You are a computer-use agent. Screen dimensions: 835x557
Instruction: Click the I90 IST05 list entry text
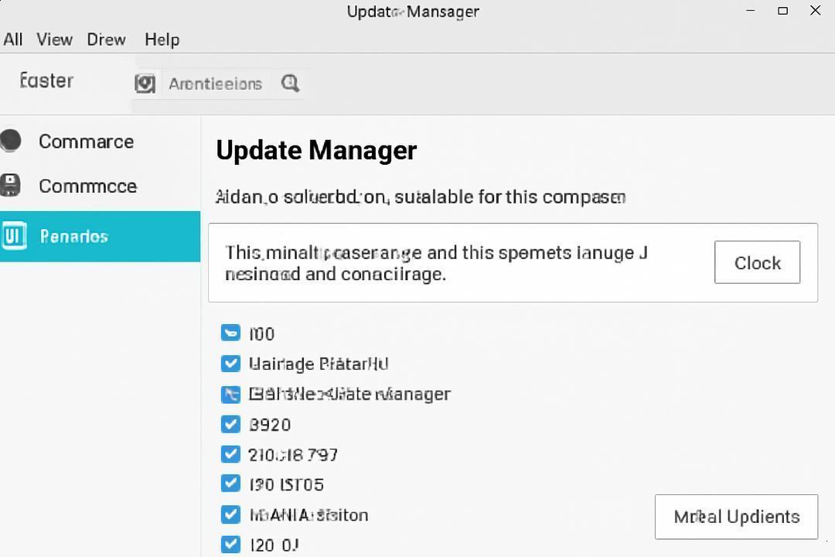287,484
